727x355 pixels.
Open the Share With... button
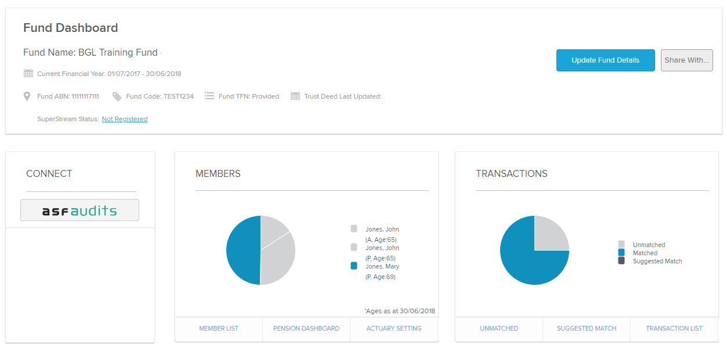[x=686, y=60]
